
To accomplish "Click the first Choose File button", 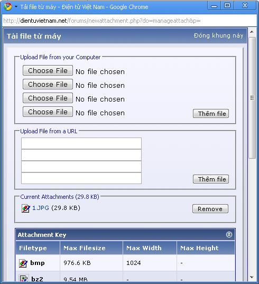I will click(48, 70).
